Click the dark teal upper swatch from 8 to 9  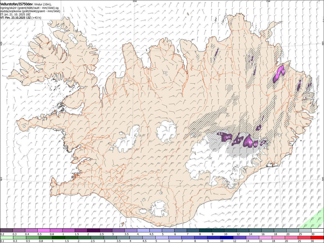click(x=205, y=230)
